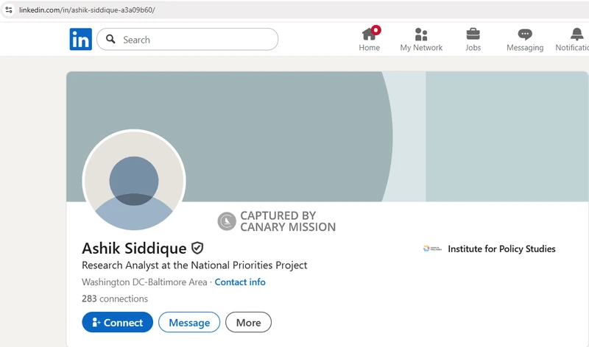The width and height of the screenshot is (589, 347).
Task: Click the My Network navigation label
Action: click(421, 48)
